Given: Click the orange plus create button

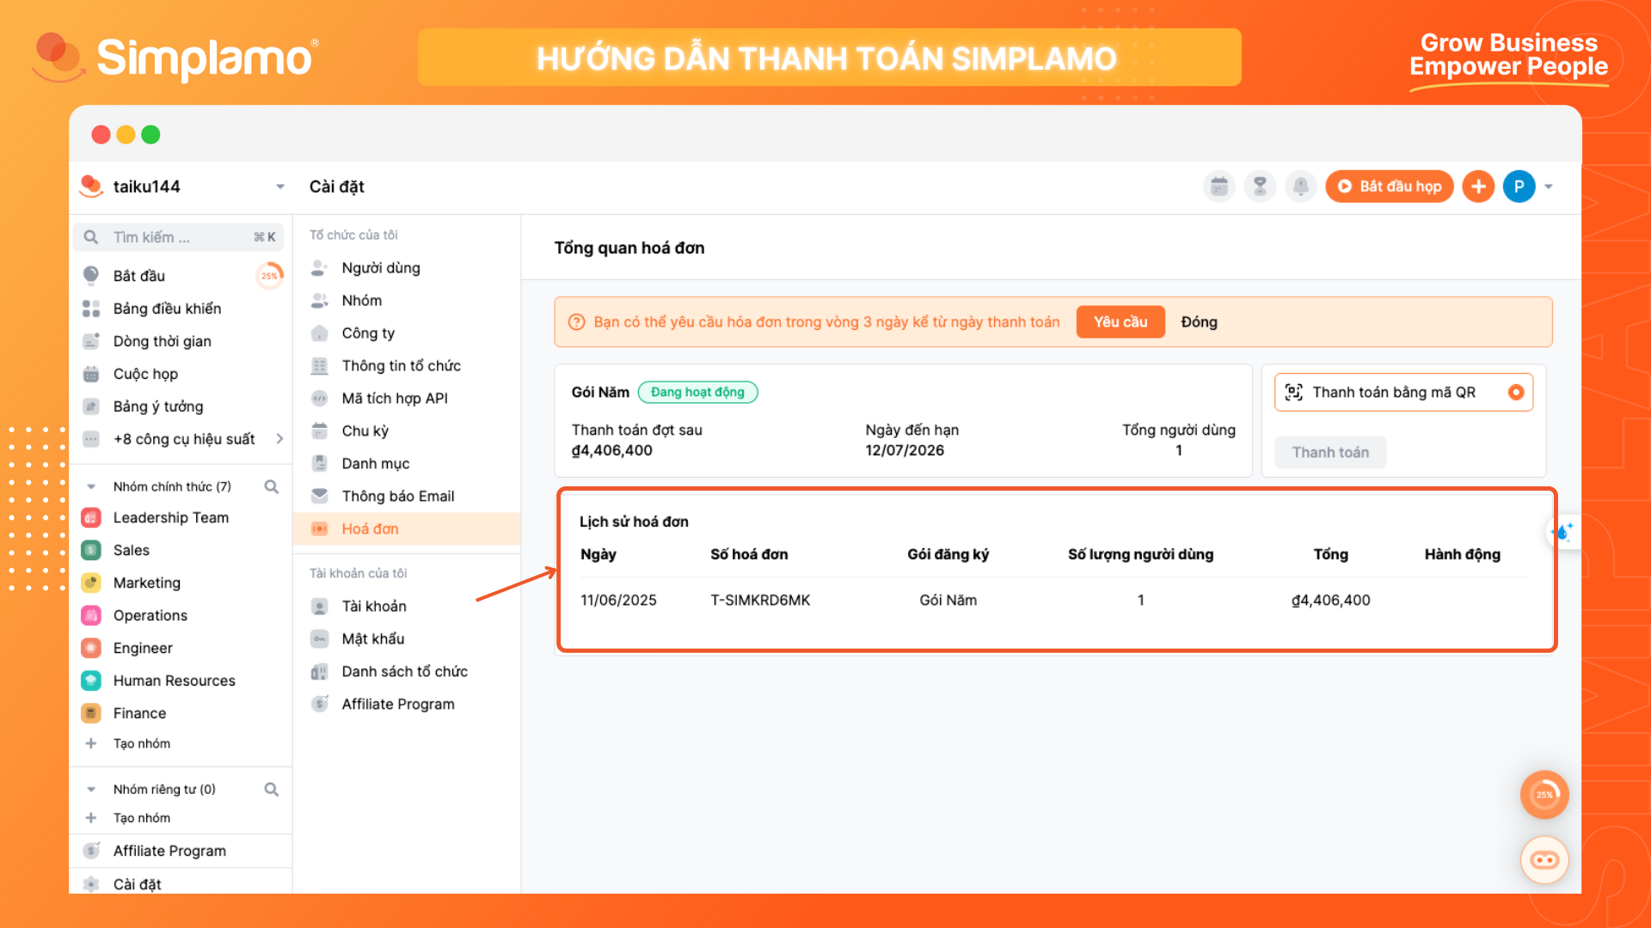Looking at the screenshot, I should point(1478,186).
